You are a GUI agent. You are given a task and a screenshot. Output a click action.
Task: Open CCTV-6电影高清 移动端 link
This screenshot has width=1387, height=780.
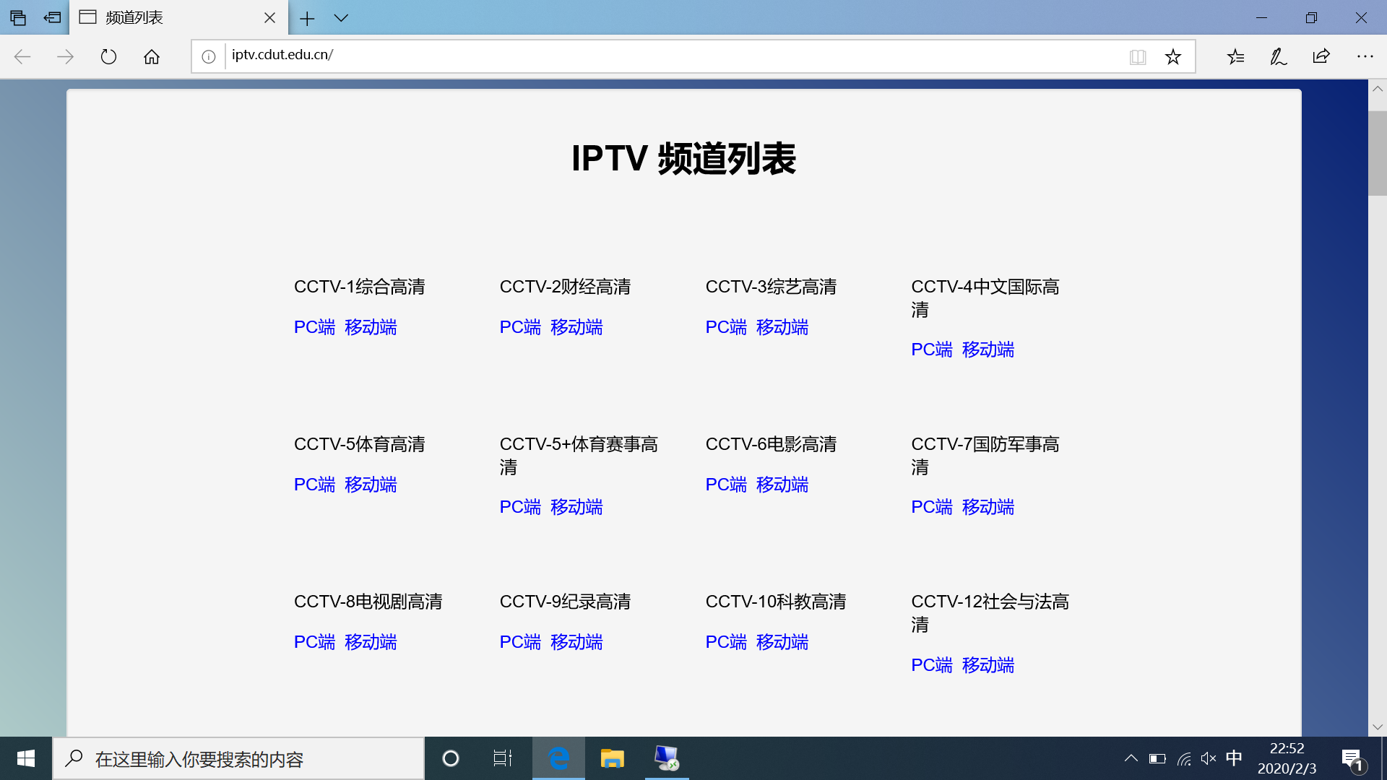click(782, 485)
